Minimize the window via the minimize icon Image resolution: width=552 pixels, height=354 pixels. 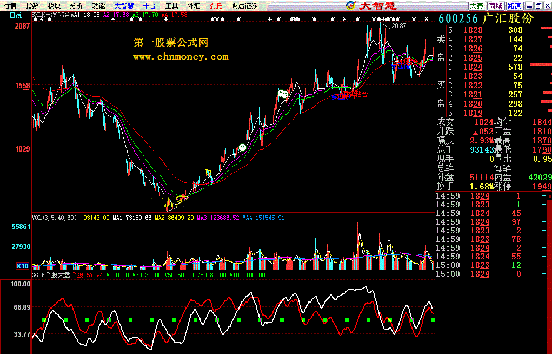pyautogui.click(x=529, y=5)
